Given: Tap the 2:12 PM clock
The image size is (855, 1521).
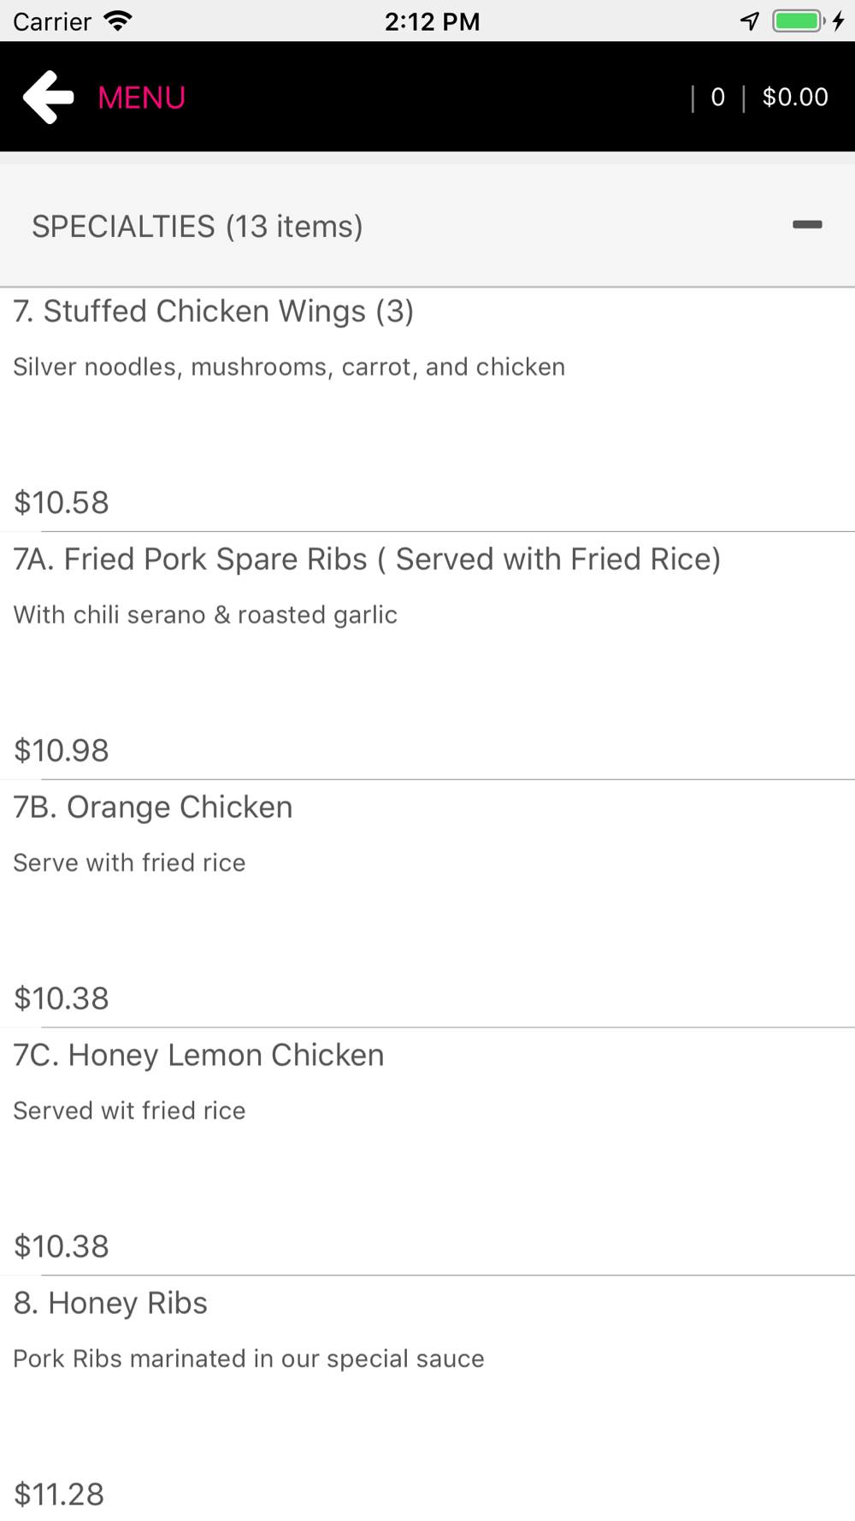Looking at the screenshot, I should tap(432, 21).
